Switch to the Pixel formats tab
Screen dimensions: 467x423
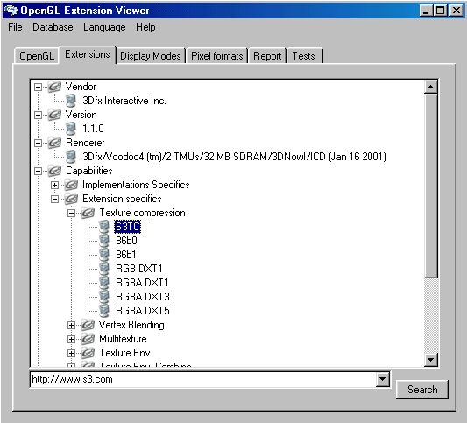pos(216,56)
